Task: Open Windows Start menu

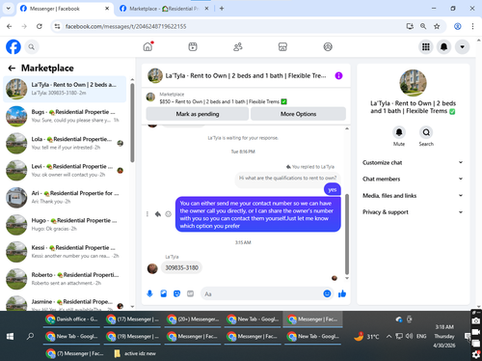Action: 10,336
